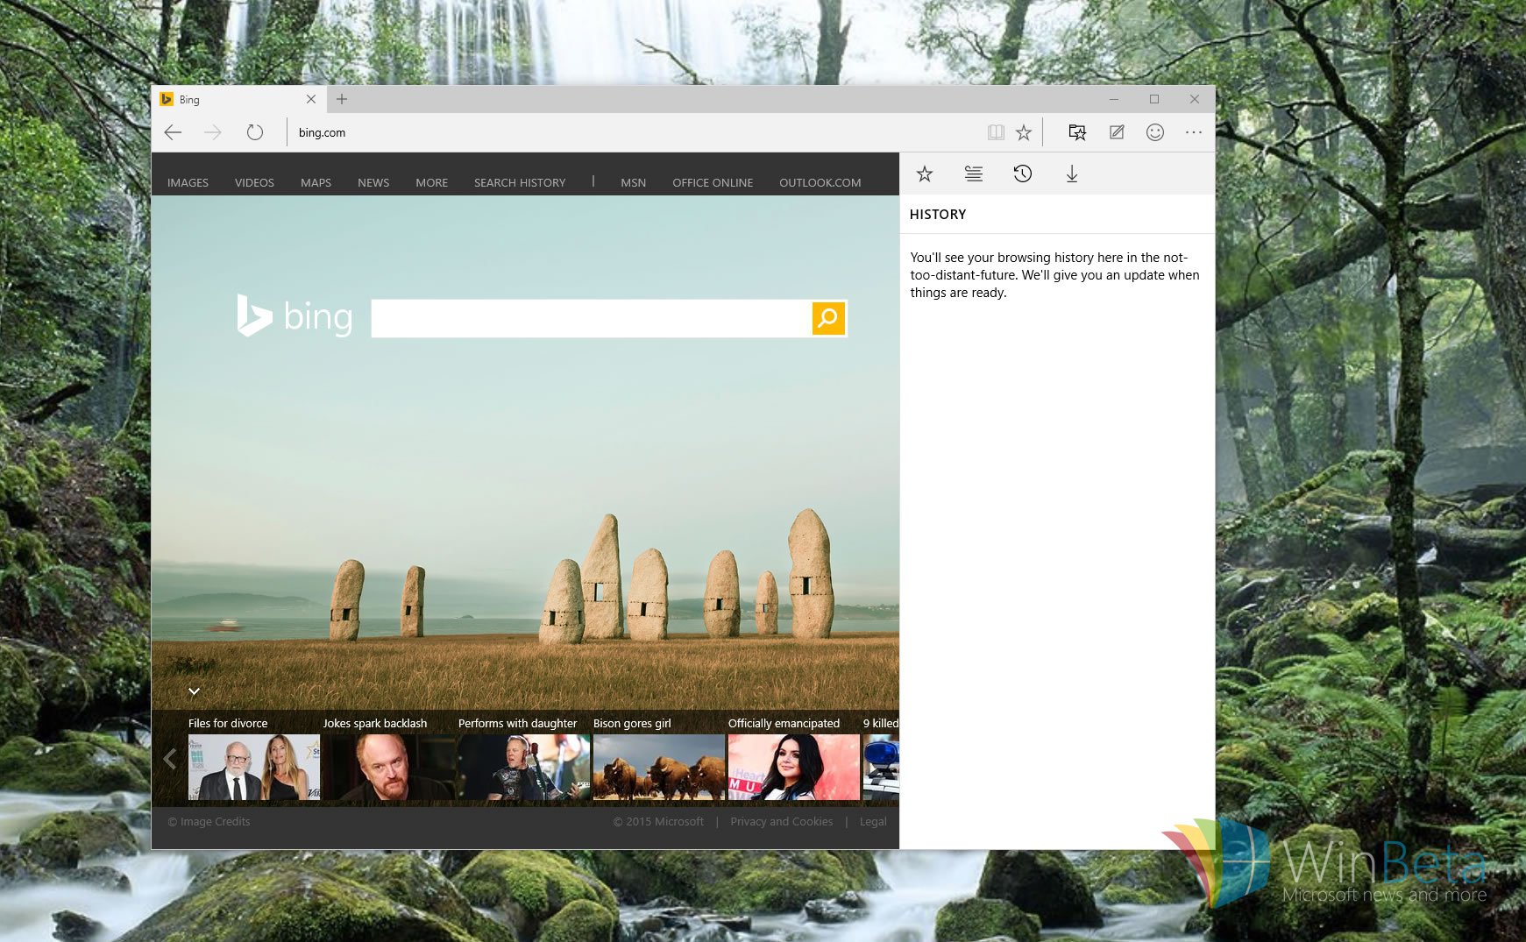Open MAPS in Bing navigation
Viewport: 1526px width, 942px height.
[316, 182]
